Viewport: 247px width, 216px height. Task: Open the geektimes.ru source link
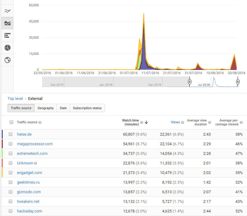click(28, 182)
